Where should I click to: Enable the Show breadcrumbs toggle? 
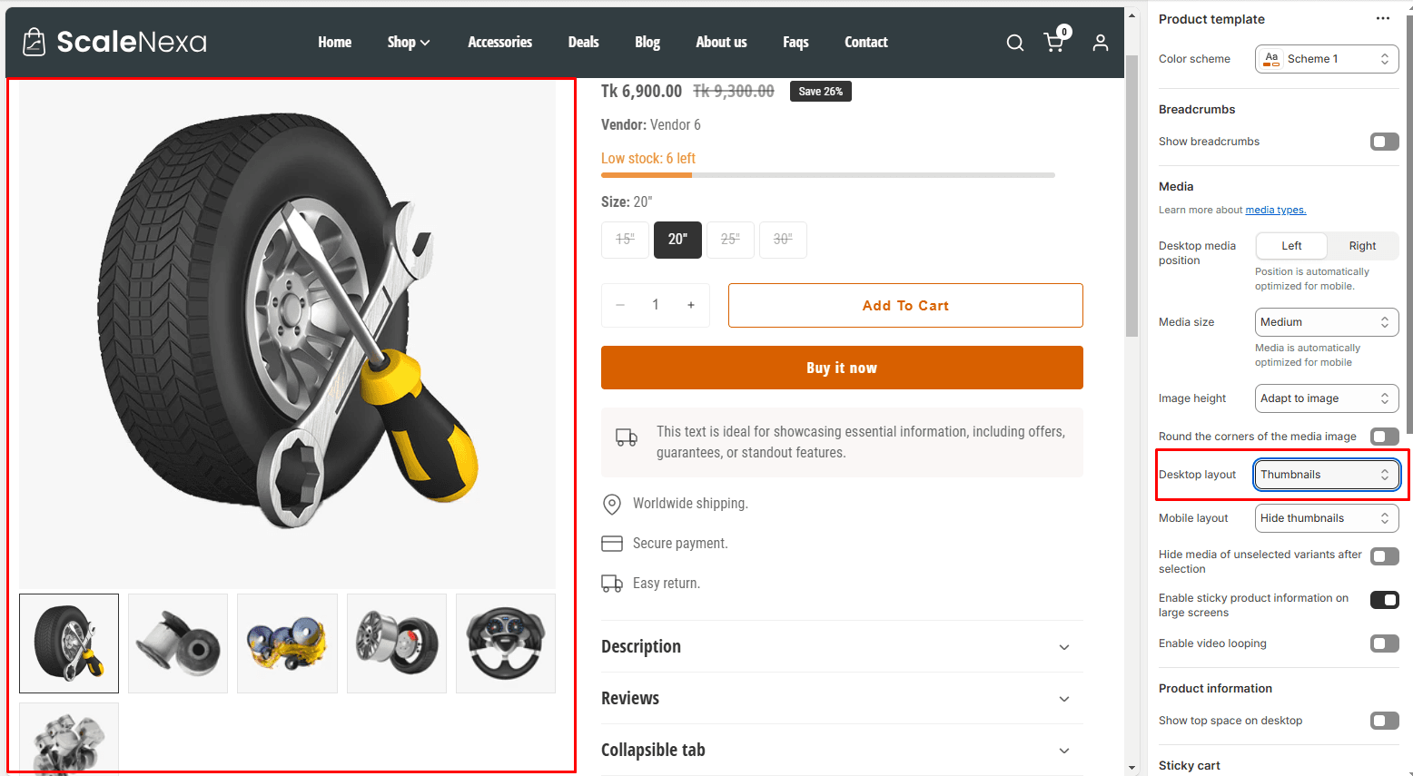click(1384, 142)
